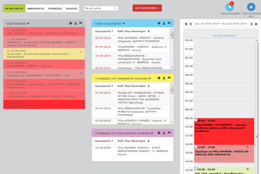This screenshot has height=174, width=261.
Task: Print the ΥΠΟΘΕΣΕΙΣ ΠΟΥ ΑΝΑΜΕΝΕΤΑΙ ΑΠΟΦΑΣΗ panel
Action: (x=159, y=78)
